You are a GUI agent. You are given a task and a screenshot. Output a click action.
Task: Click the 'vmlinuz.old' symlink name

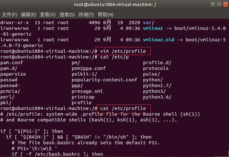tap(159, 40)
